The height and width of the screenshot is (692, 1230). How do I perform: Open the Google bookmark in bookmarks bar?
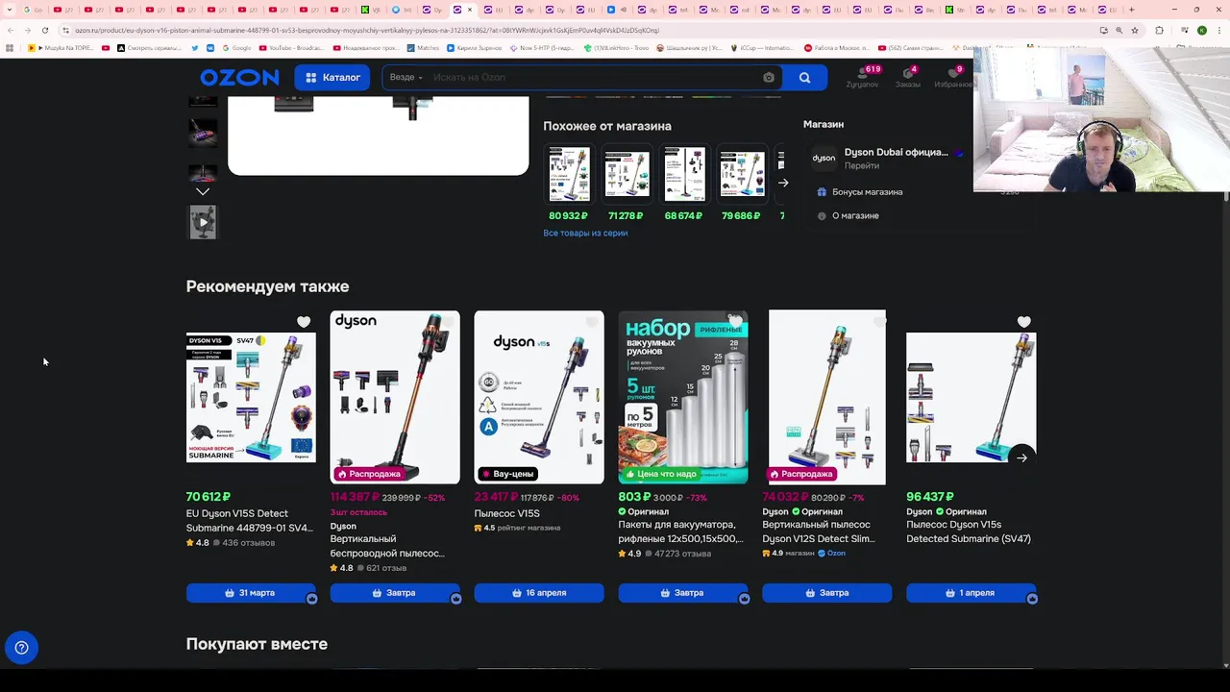[236, 47]
